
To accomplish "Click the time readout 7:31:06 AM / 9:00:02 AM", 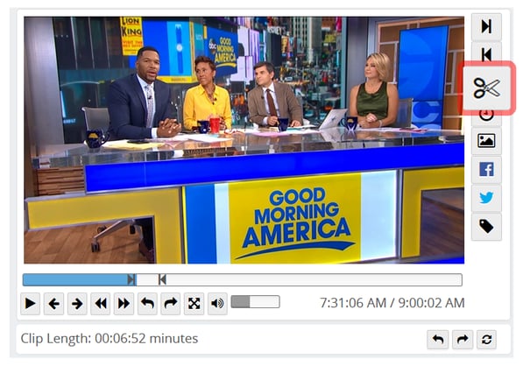I will tap(392, 303).
